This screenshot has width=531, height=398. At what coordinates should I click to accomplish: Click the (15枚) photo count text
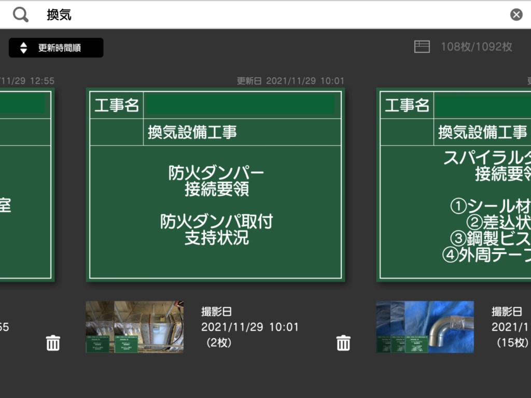pyautogui.click(x=512, y=343)
